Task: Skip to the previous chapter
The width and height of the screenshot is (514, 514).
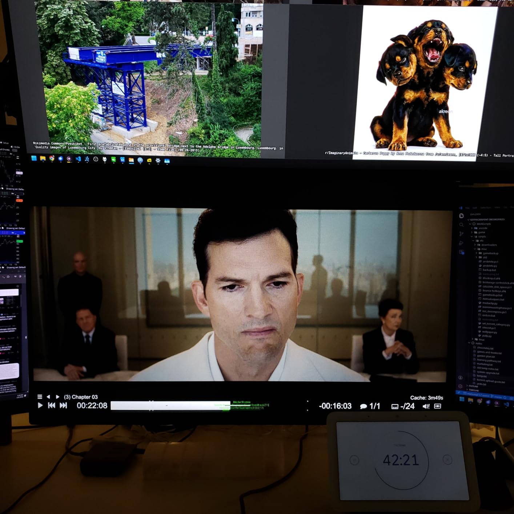Action: (52, 406)
